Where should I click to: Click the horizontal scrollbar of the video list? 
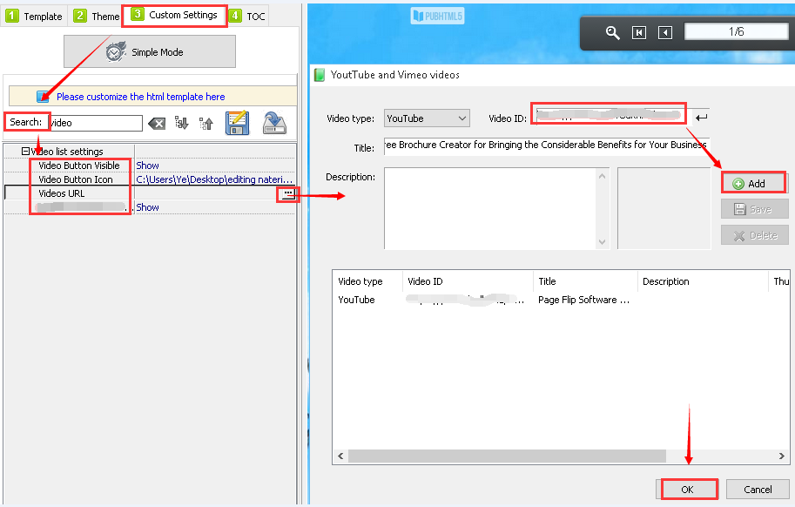(507, 456)
